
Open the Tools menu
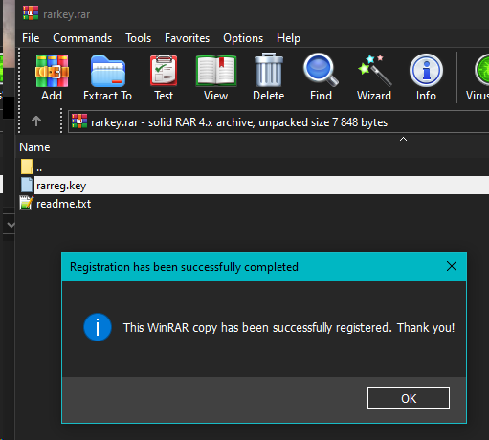(139, 38)
